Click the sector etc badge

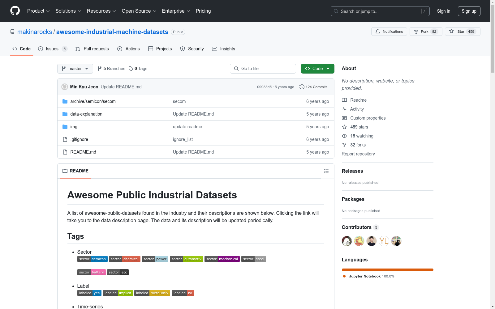(x=118, y=272)
